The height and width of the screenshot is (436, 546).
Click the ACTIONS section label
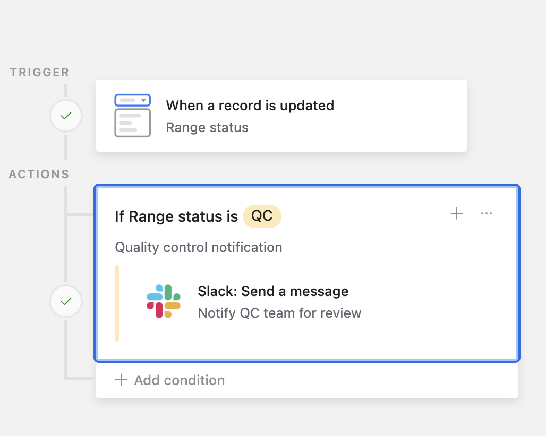point(39,175)
